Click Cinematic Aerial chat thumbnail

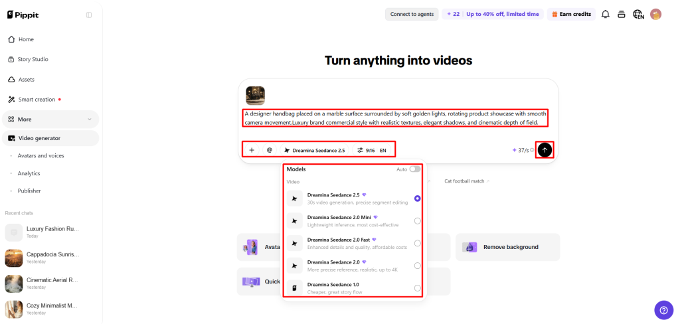click(14, 283)
